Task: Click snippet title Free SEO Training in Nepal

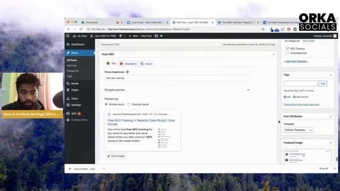Action: point(141,123)
